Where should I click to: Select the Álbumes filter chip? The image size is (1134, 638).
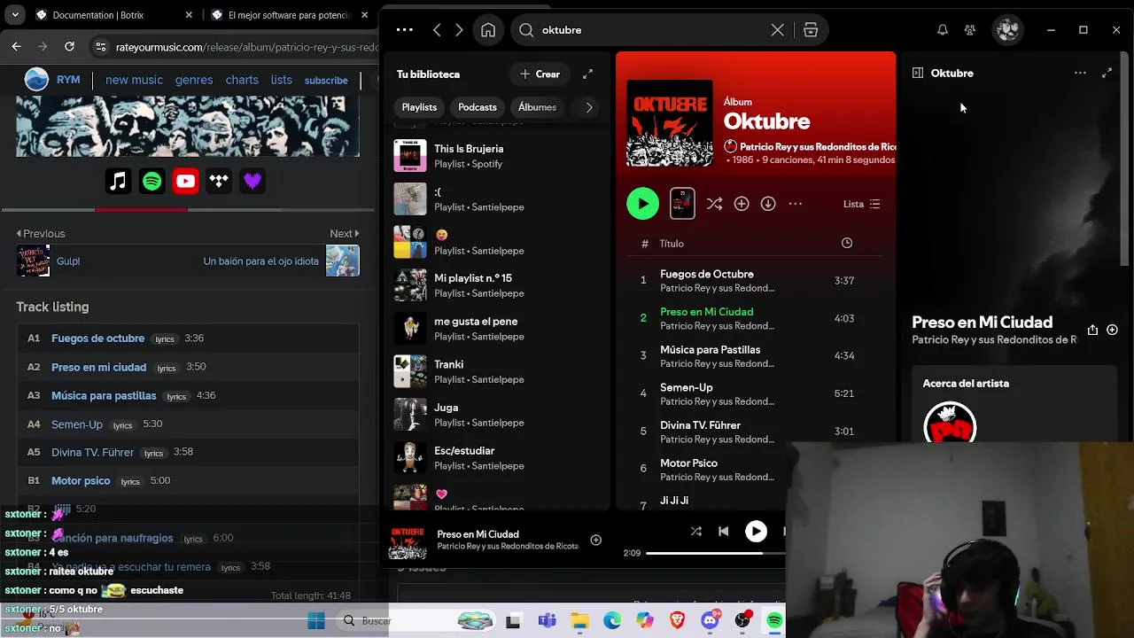tap(537, 107)
